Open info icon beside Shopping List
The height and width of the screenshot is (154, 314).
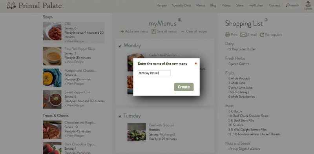266,20
